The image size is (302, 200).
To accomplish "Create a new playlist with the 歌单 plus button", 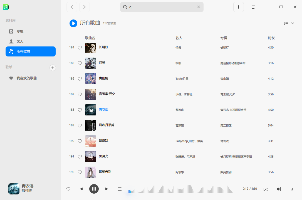I will (53, 68).
